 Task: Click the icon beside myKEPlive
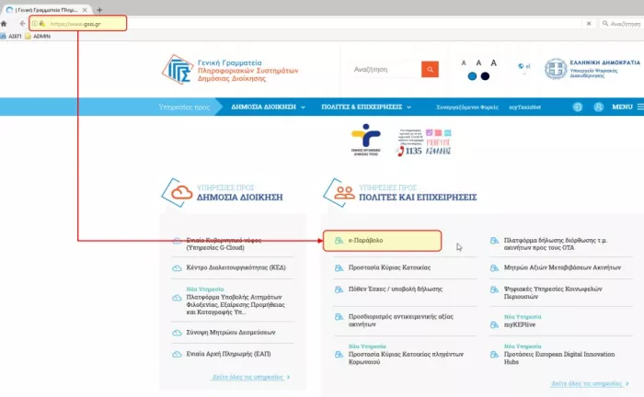(494, 324)
